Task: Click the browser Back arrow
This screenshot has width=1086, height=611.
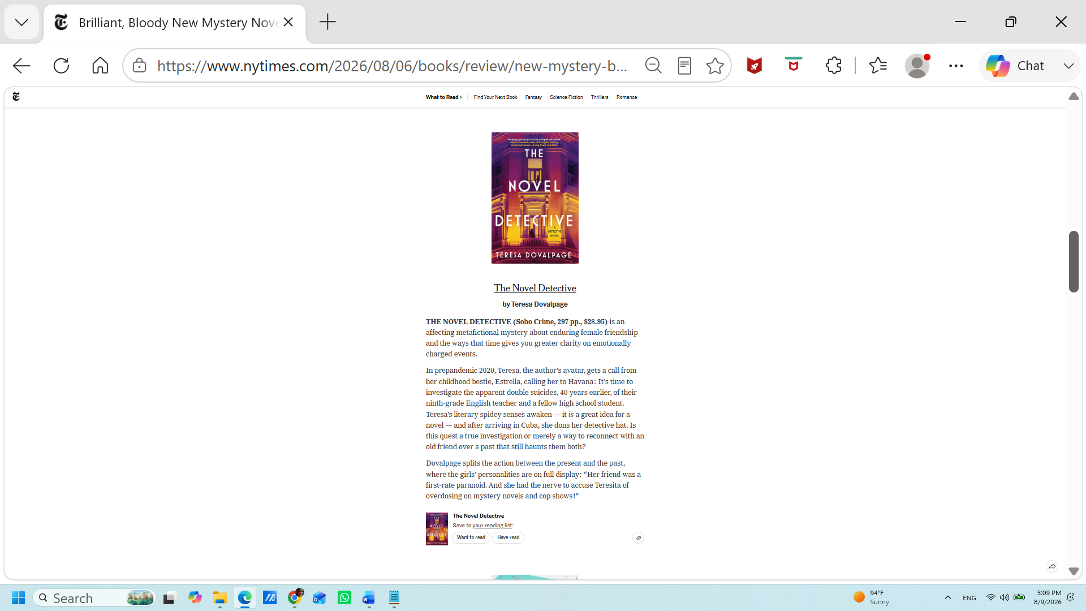Action: (x=21, y=66)
